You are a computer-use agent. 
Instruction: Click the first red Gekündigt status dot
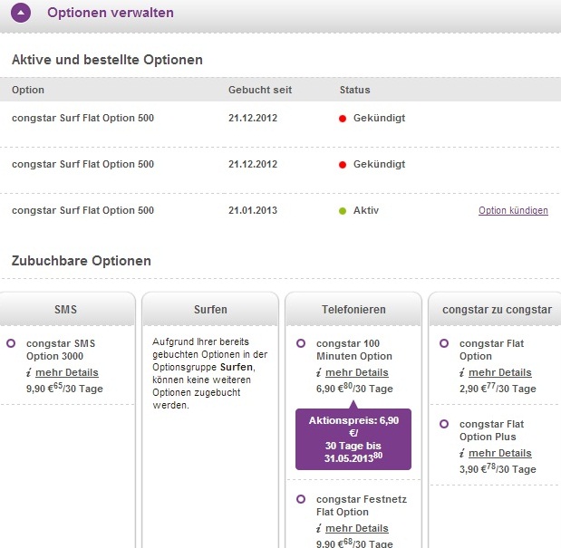(344, 119)
